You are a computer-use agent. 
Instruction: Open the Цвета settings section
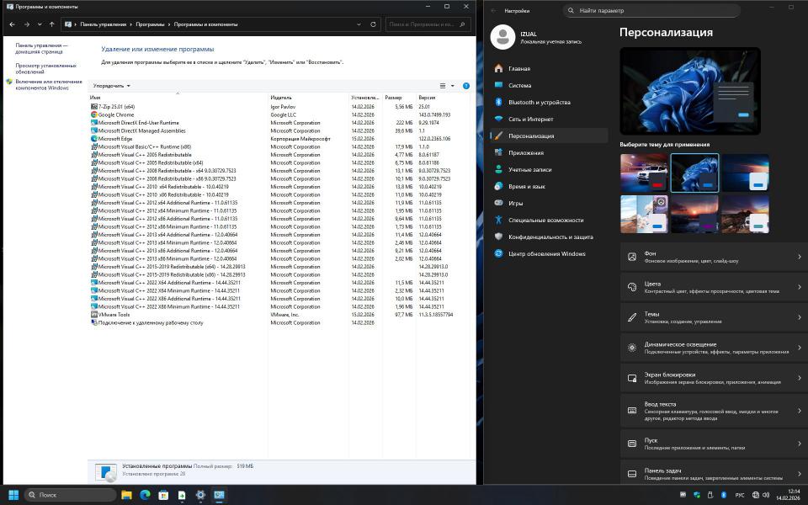click(x=714, y=287)
